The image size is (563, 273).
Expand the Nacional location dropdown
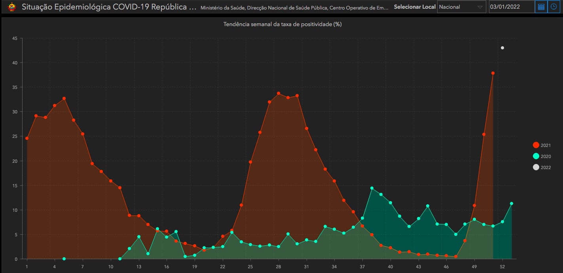coord(461,7)
